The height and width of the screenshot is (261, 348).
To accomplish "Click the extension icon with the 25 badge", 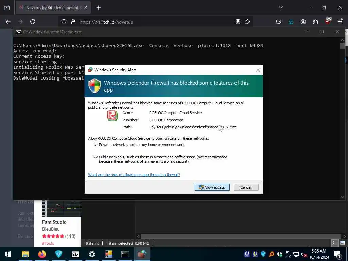I will coord(328,21).
